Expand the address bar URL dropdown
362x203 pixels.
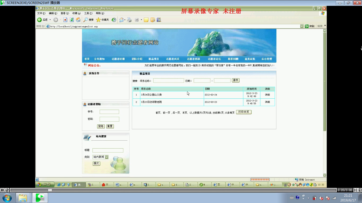(x=302, y=26)
